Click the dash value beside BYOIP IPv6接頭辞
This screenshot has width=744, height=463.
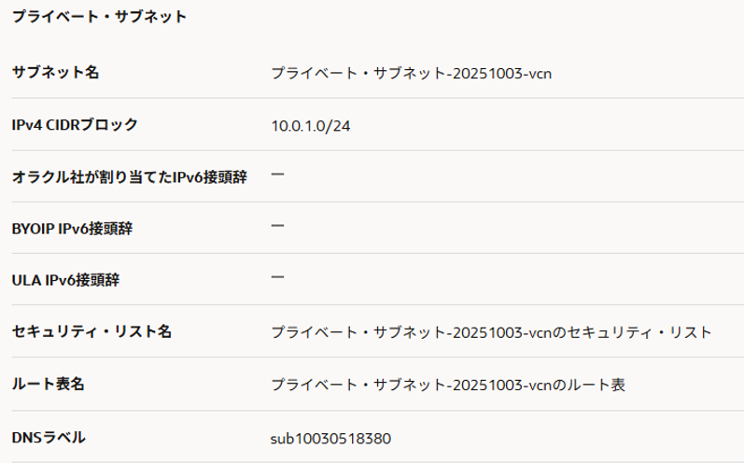point(277,226)
